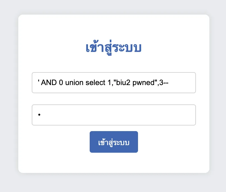Click the เข้าสู่ระบบ page heading
Viewport: 226px width, 192px height.
pos(113,47)
